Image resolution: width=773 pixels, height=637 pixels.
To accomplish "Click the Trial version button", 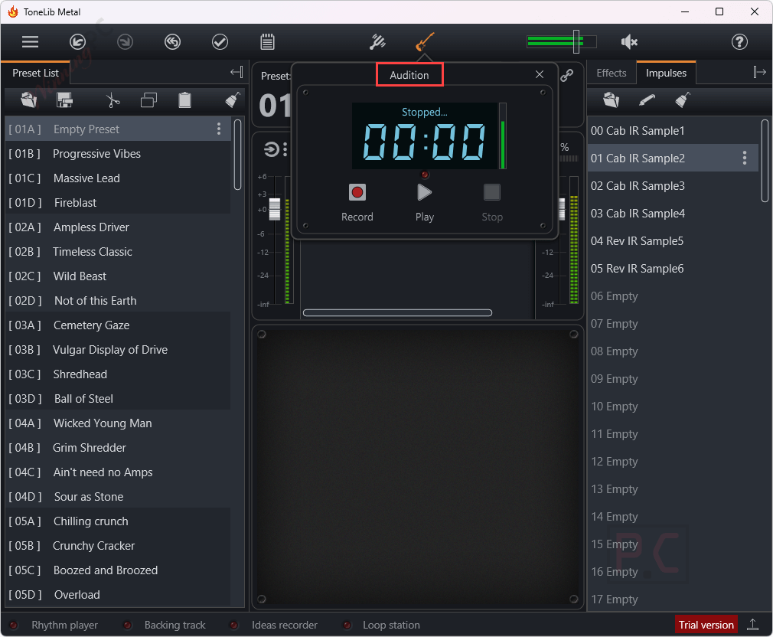I will click(x=706, y=626).
